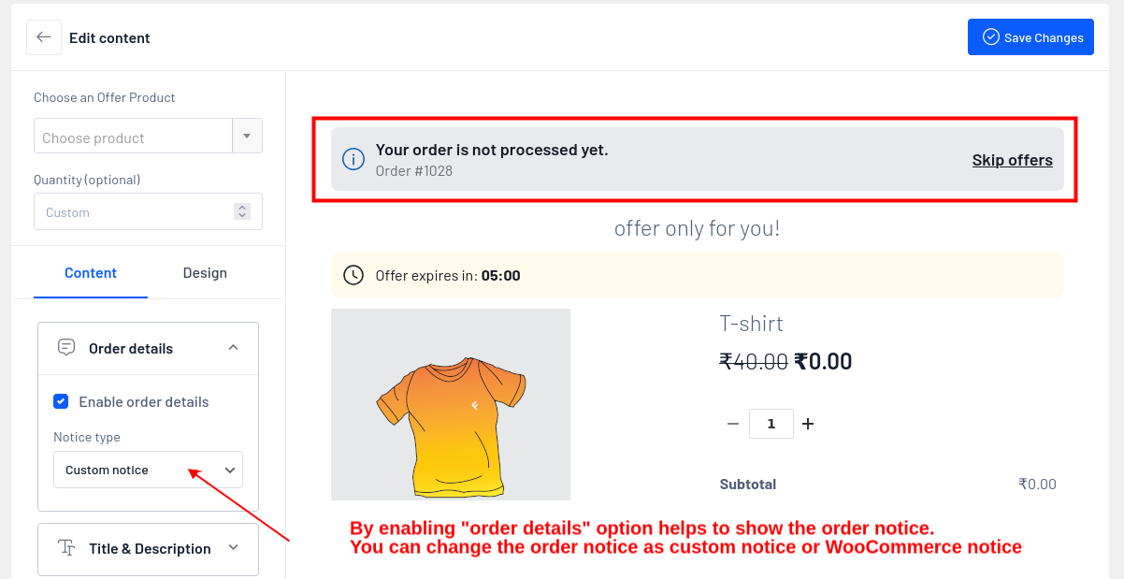Viewport: 1124px width, 579px height.
Task: Click the checkmark icon on Save Changes
Action: [991, 37]
